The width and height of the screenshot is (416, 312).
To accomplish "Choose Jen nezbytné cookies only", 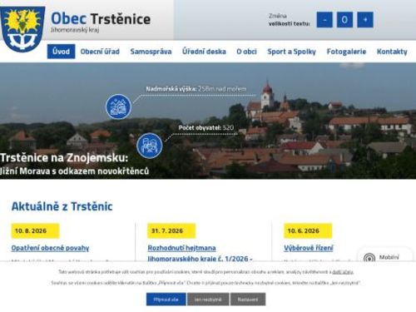I will 208,300.
